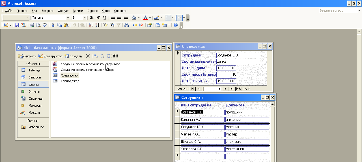Screen dimensions: 362x162
Task: Open the Записи menu
Action: coord(78,11)
